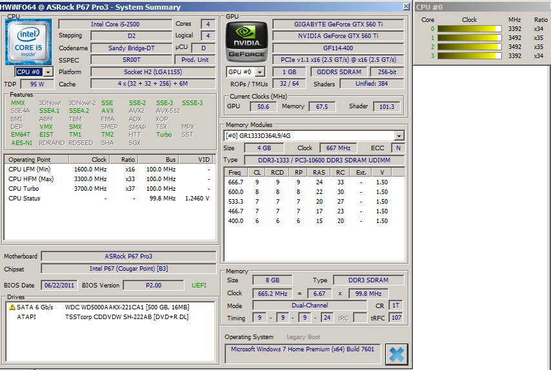Select the CPU Status row
This screenshot has height=370, width=551.
109,199
